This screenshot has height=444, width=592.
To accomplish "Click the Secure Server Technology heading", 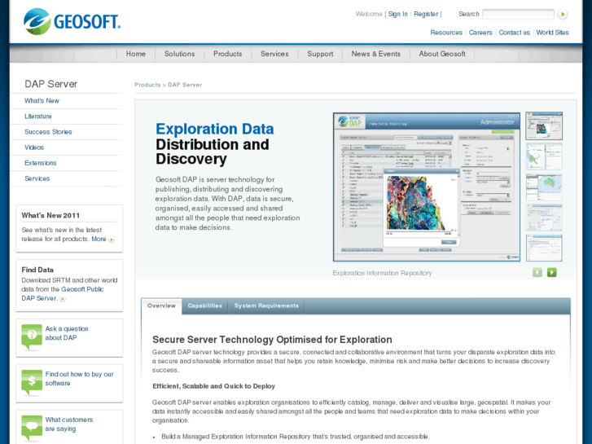I will click(272, 340).
